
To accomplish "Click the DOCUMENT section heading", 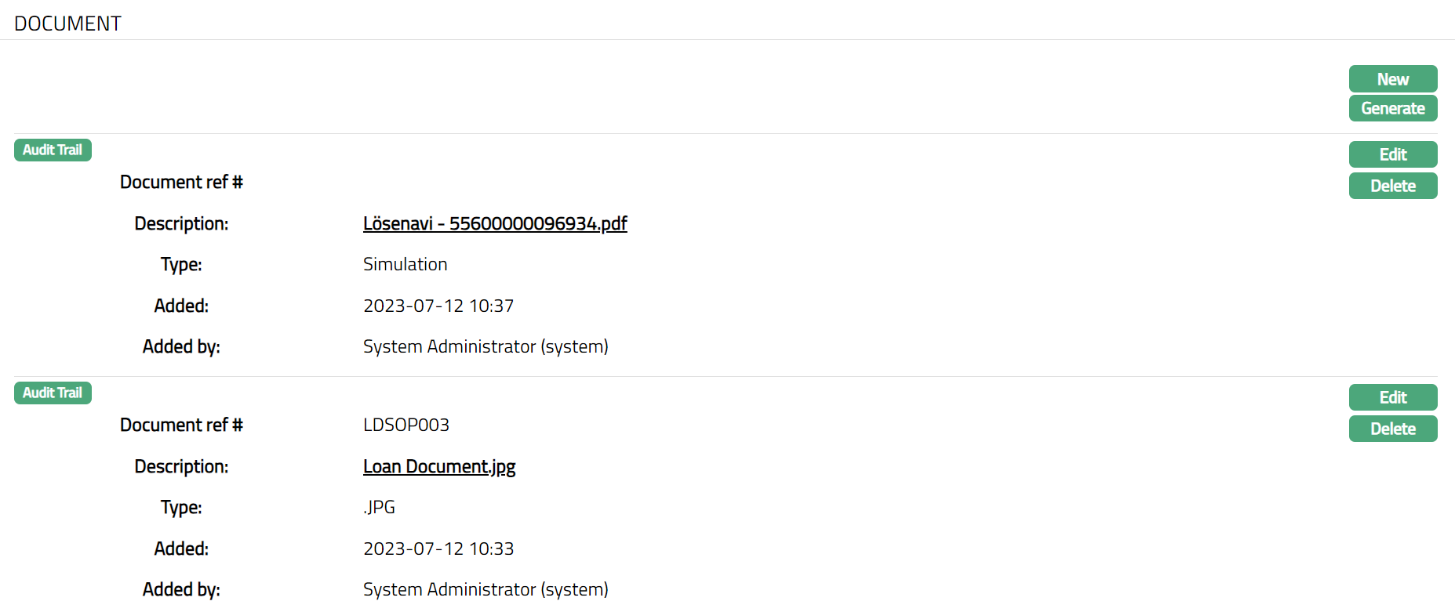I will pyautogui.click(x=67, y=24).
